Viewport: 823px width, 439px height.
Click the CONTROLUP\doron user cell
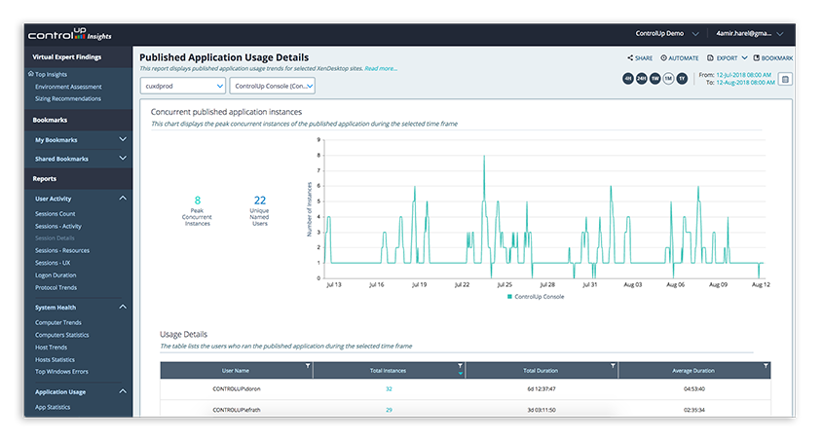[237, 389]
